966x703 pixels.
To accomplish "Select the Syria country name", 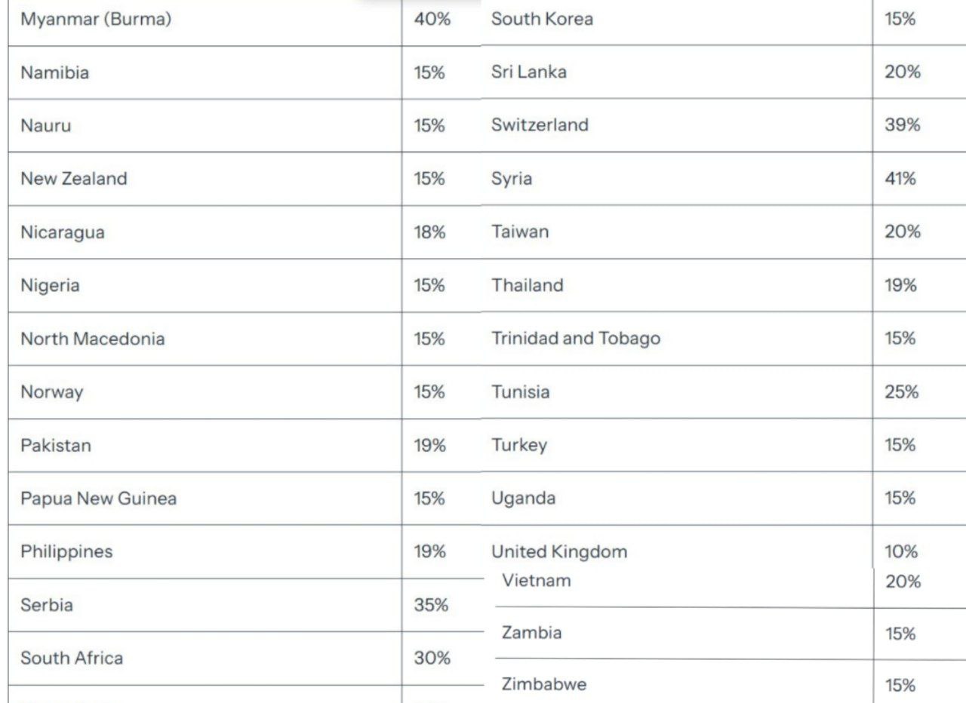I will coord(512,180).
